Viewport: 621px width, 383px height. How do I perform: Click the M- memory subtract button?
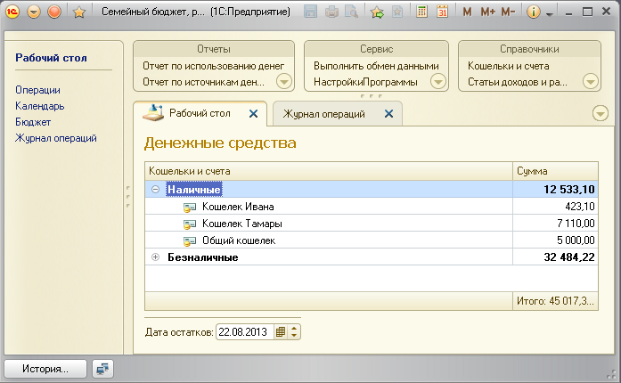pyautogui.click(x=508, y=12)
